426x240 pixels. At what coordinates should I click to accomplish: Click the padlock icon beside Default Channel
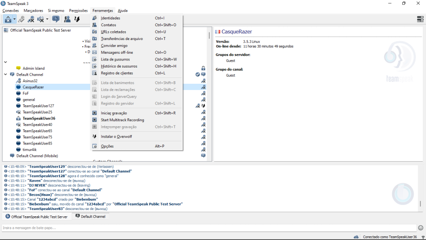point(203,67)
